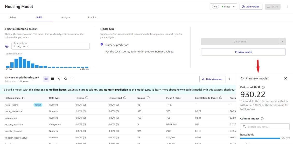
Task: Open the column list settings icon
Action: 72,79
